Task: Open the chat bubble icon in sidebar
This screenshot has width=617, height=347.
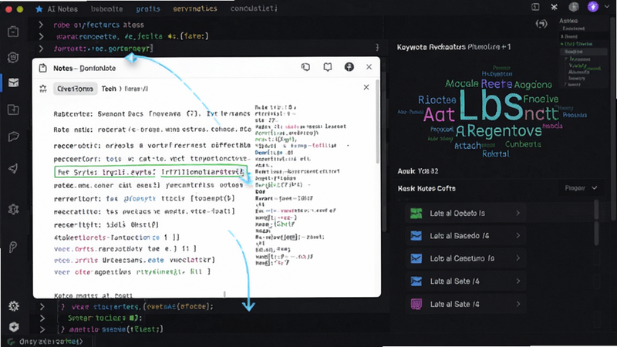Action: click(13, 137)
